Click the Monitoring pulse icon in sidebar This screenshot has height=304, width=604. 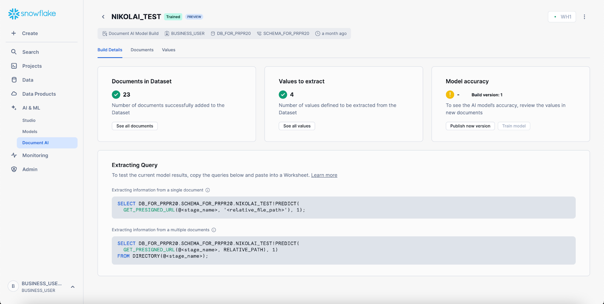(14, 155)
